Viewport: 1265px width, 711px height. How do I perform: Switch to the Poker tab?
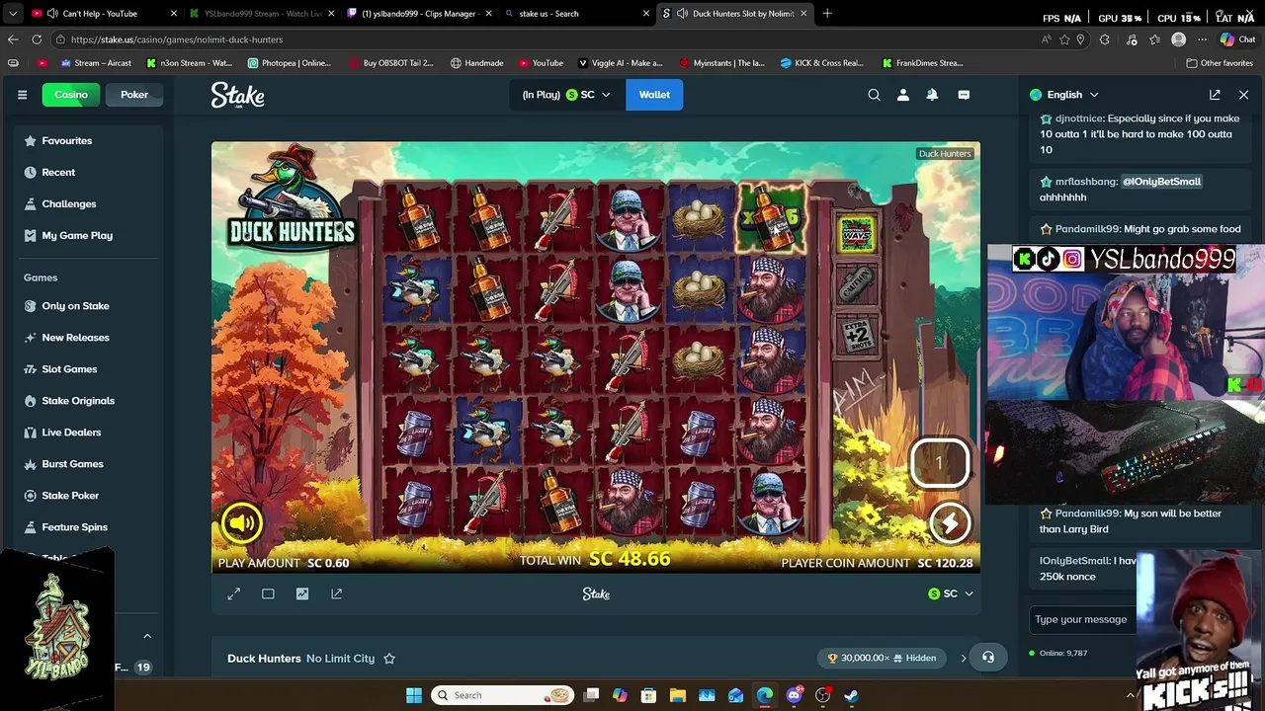coord(134,95)
